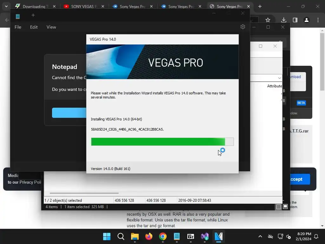Open Notepad File menu
This screenshot has width=325, height=244.
coord(18,27)
